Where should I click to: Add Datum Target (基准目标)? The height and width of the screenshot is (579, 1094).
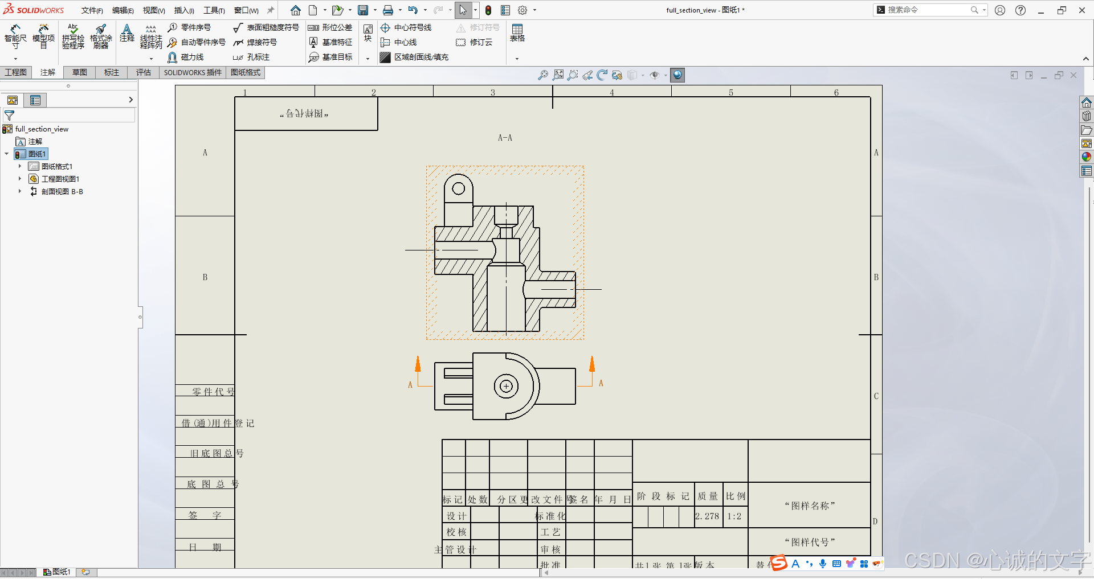[330, 57]
